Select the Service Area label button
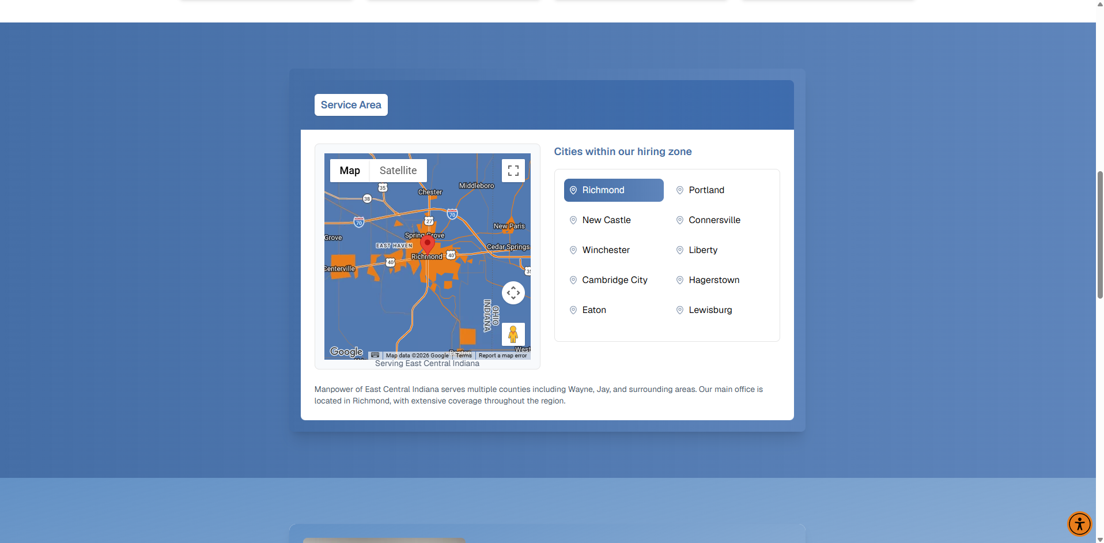 point(351,105)
